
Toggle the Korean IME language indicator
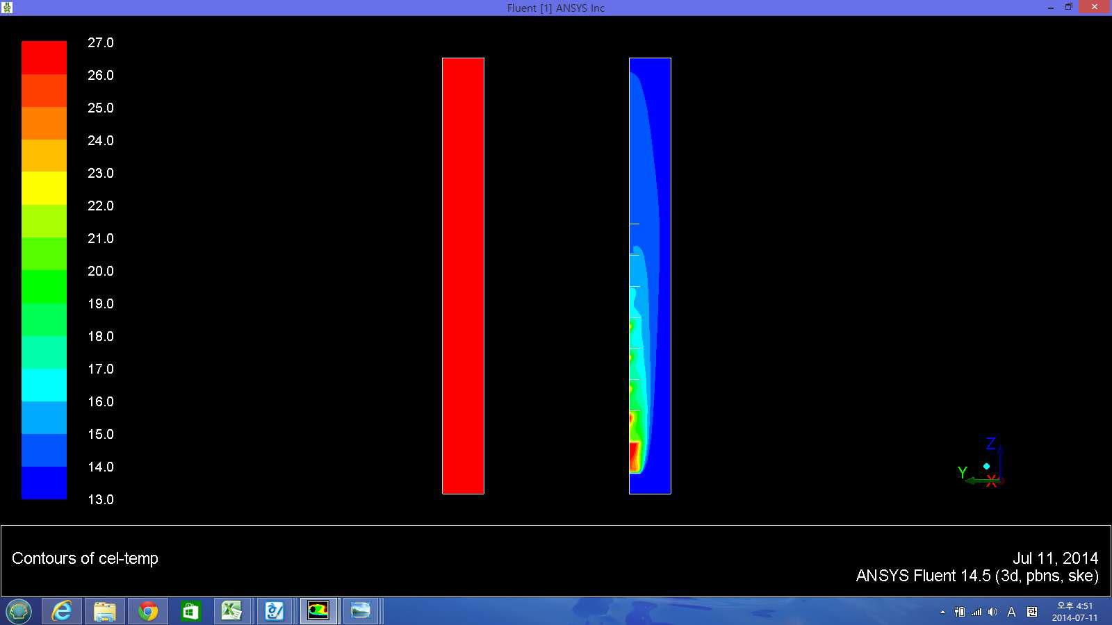pos(1032,612)
